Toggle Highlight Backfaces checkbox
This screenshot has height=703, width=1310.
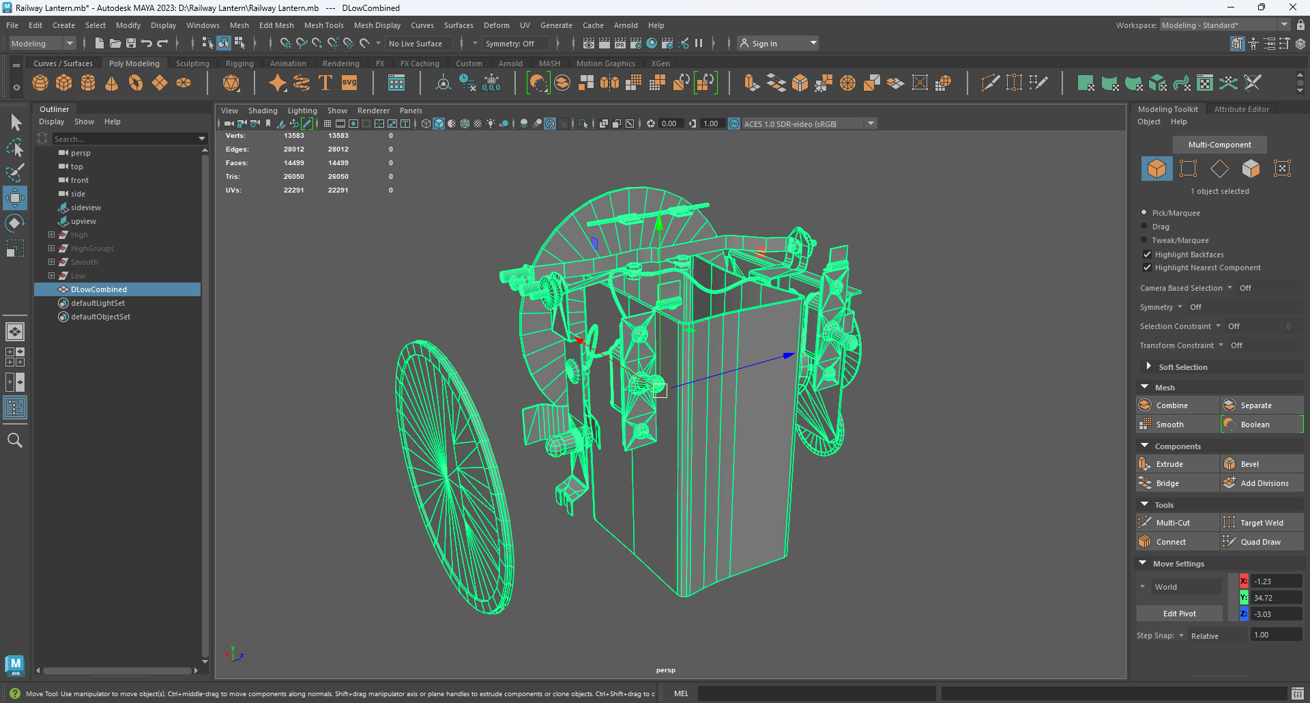(x=1148, y=254)
